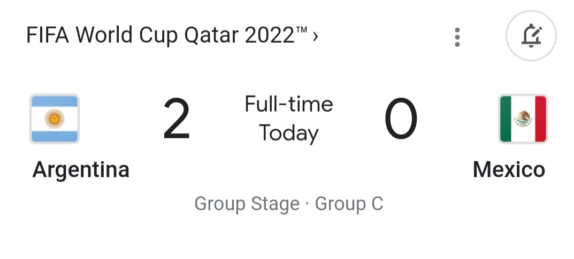Tap the Group C text
Screen dimensions: 574x259
[x=349, y=204]
